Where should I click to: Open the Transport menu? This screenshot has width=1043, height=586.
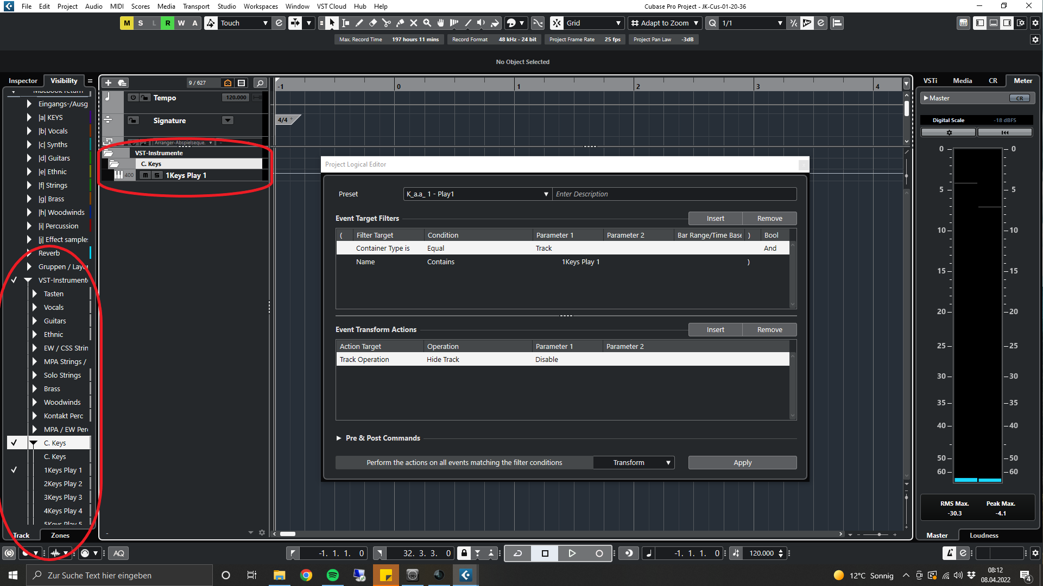196,6
